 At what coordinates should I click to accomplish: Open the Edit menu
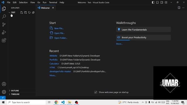click(15, 2)
